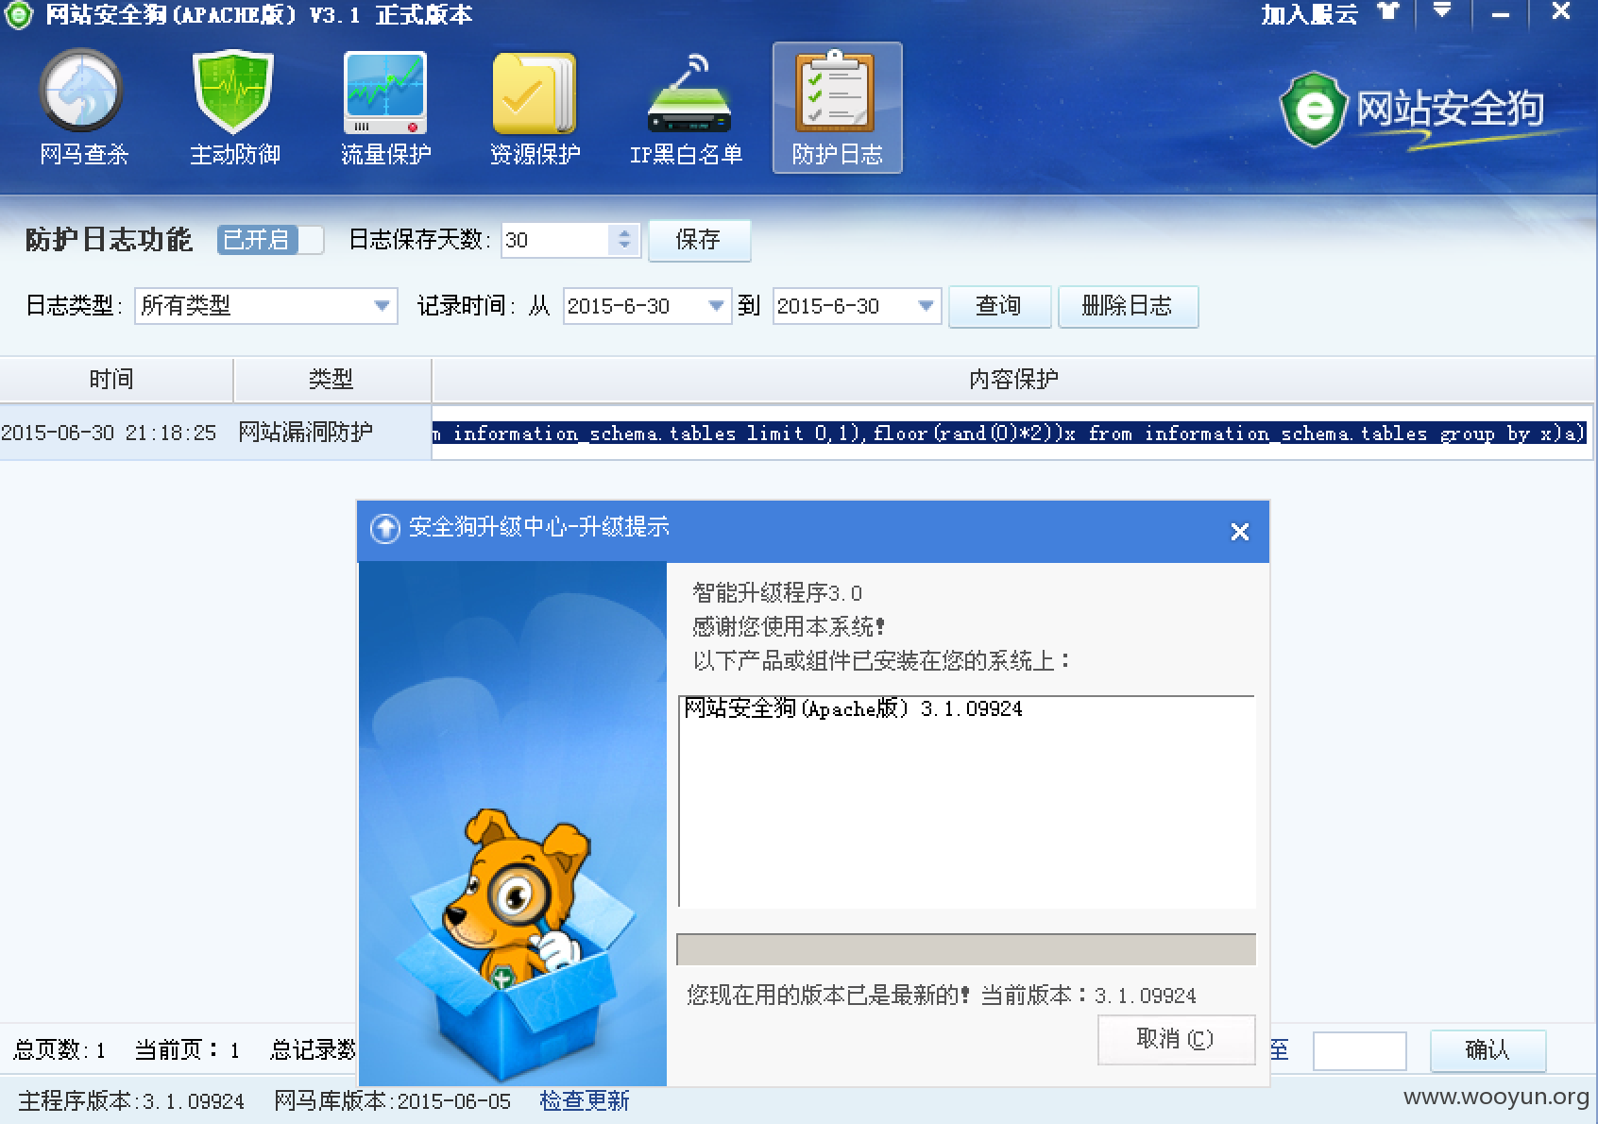The height and width of the screenshot is (1124, 1598).
Task: Click the 内容保护 column header
Action: (1013, 380)
